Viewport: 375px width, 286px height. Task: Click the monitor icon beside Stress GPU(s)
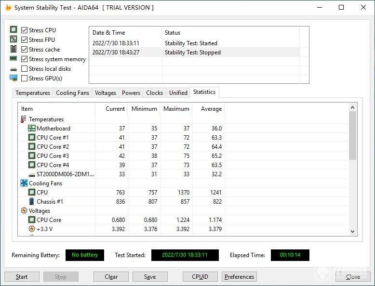13,78
